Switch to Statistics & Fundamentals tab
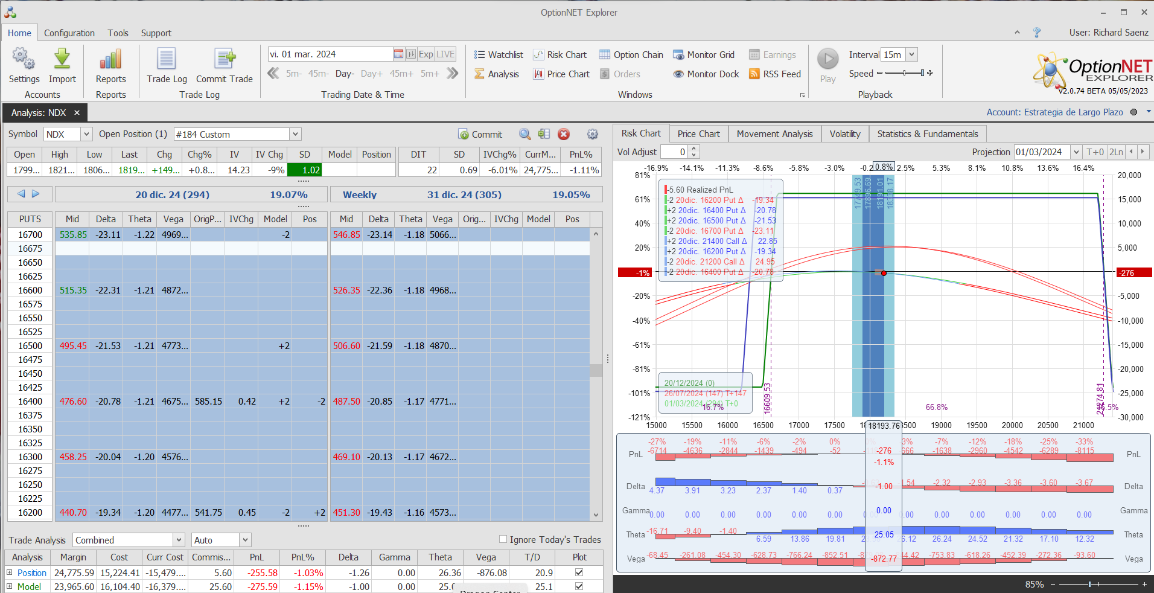 (x=928, y=133)
